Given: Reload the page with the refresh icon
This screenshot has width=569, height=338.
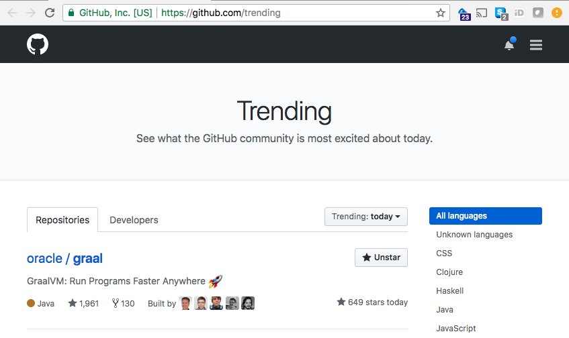Looking at the screenshot, I should (x=50, y=13).
